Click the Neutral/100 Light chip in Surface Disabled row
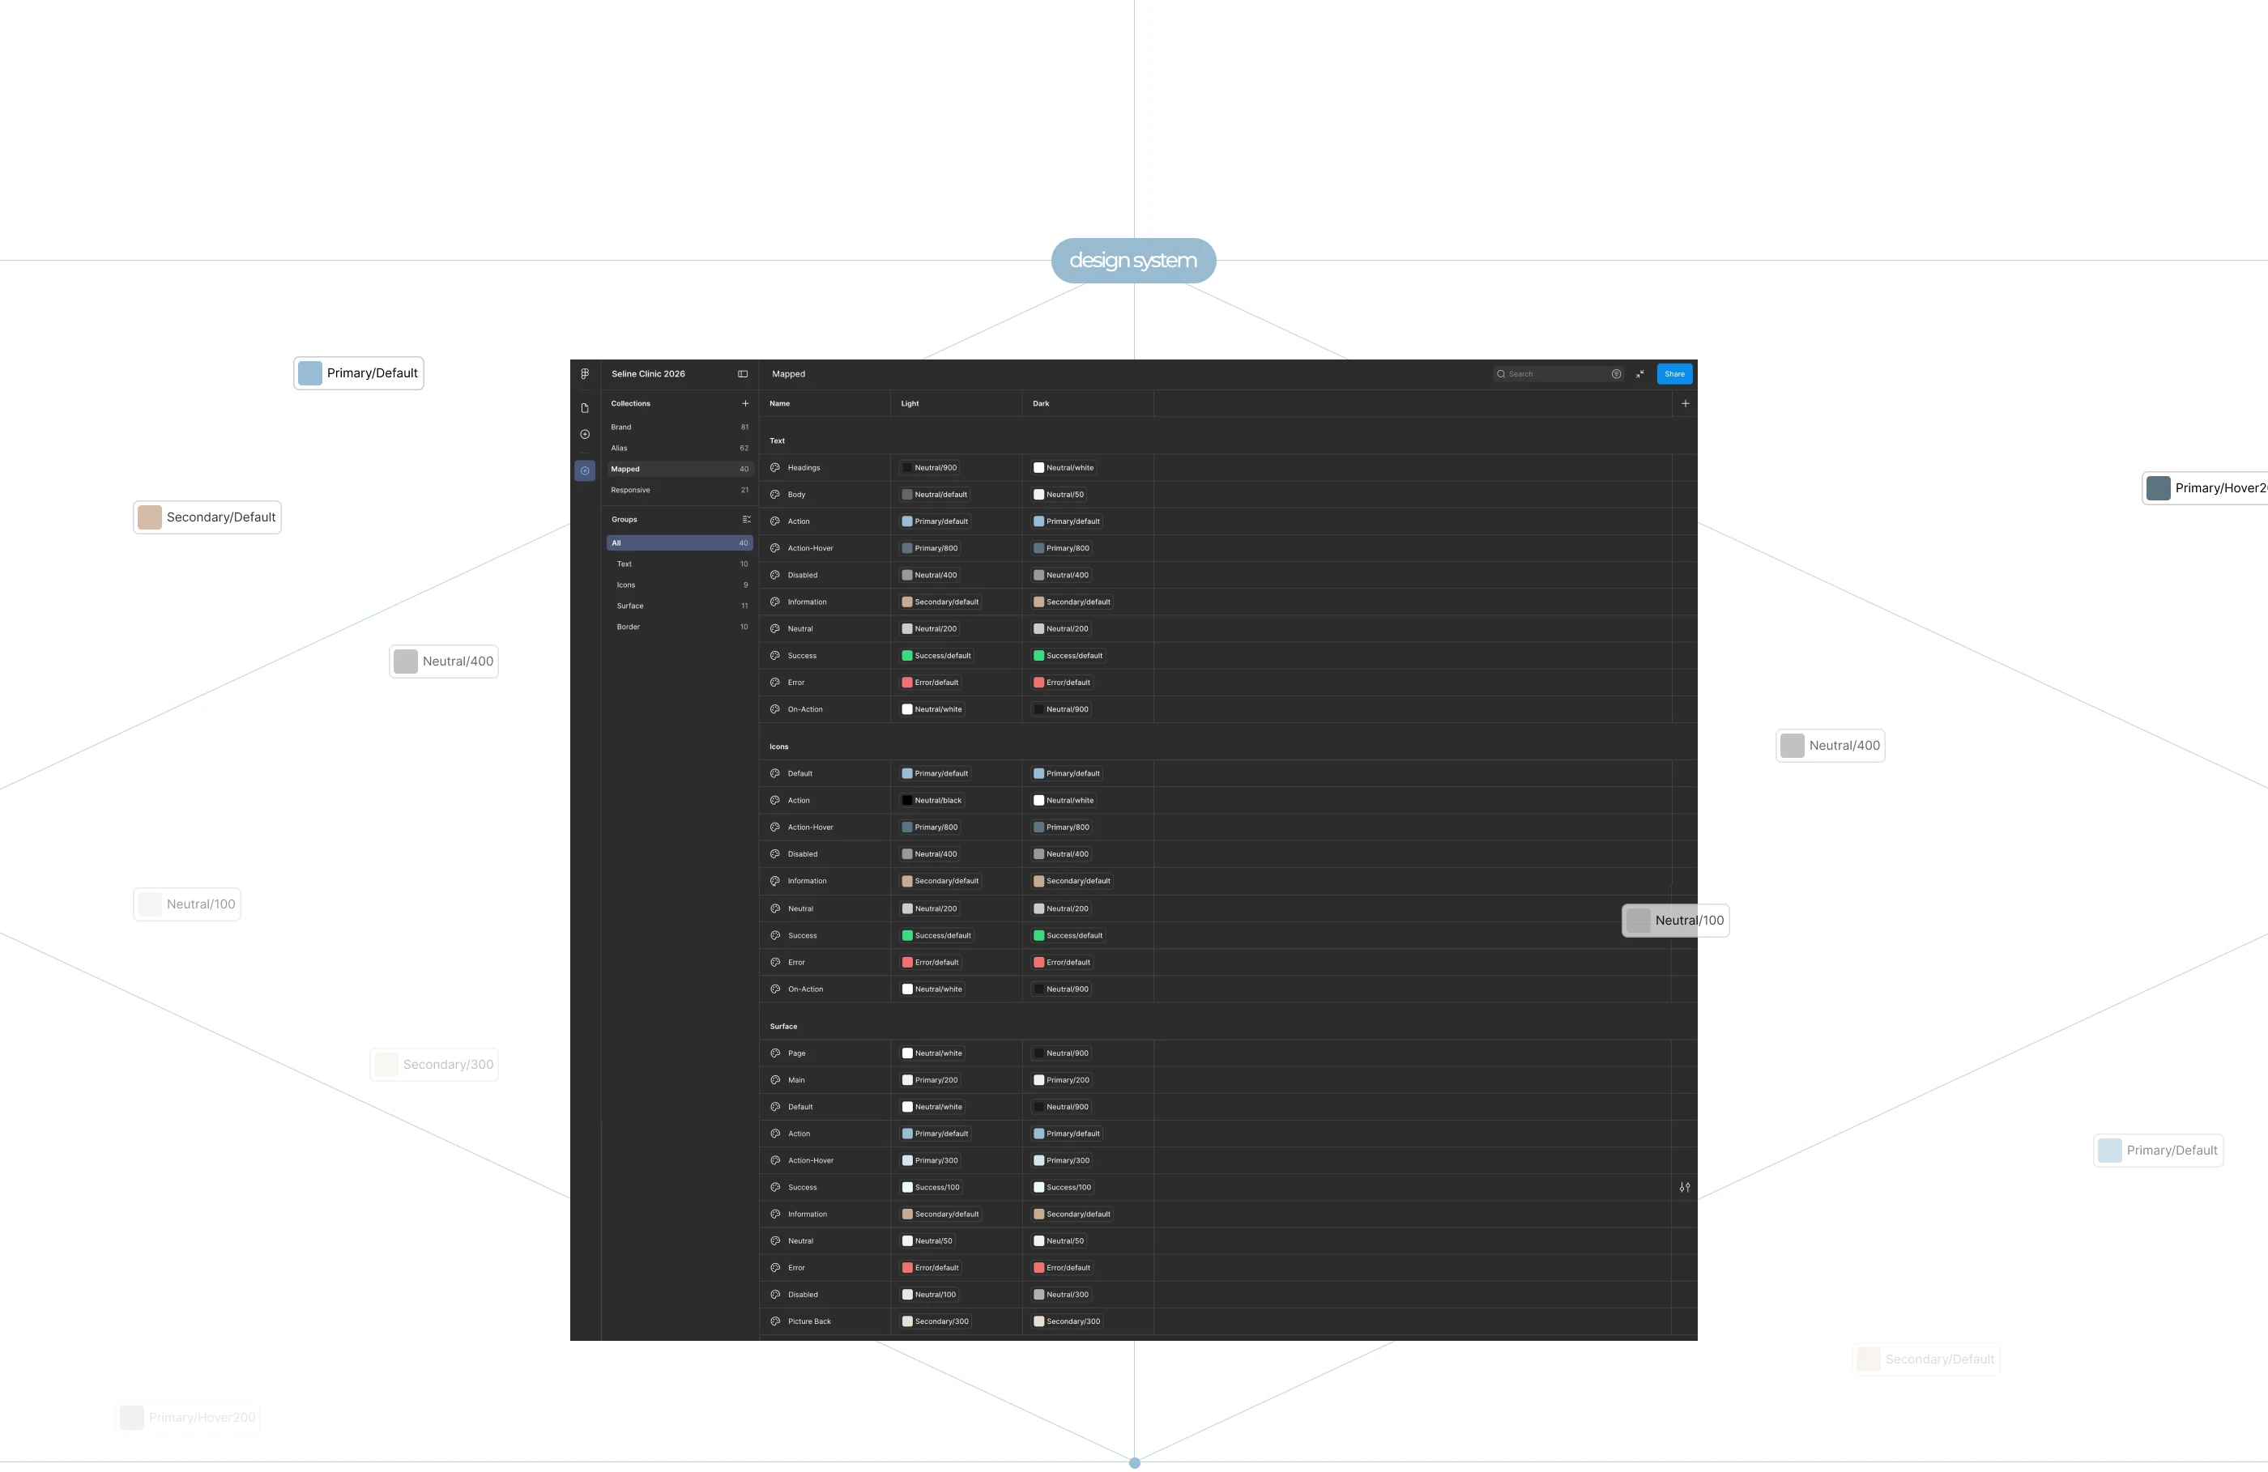The height and width of the screenshot is (1472, 2268). [x=929, y=1295]
